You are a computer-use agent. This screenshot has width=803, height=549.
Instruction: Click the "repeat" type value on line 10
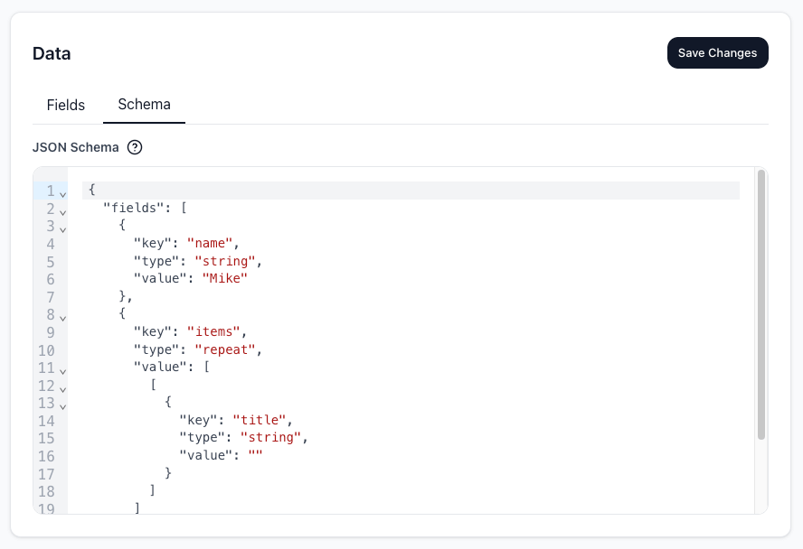click(x=226, y=349)
